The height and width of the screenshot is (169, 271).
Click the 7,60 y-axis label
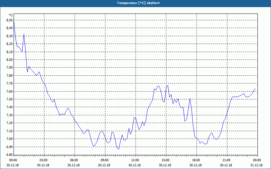click(x=9, y=91)
